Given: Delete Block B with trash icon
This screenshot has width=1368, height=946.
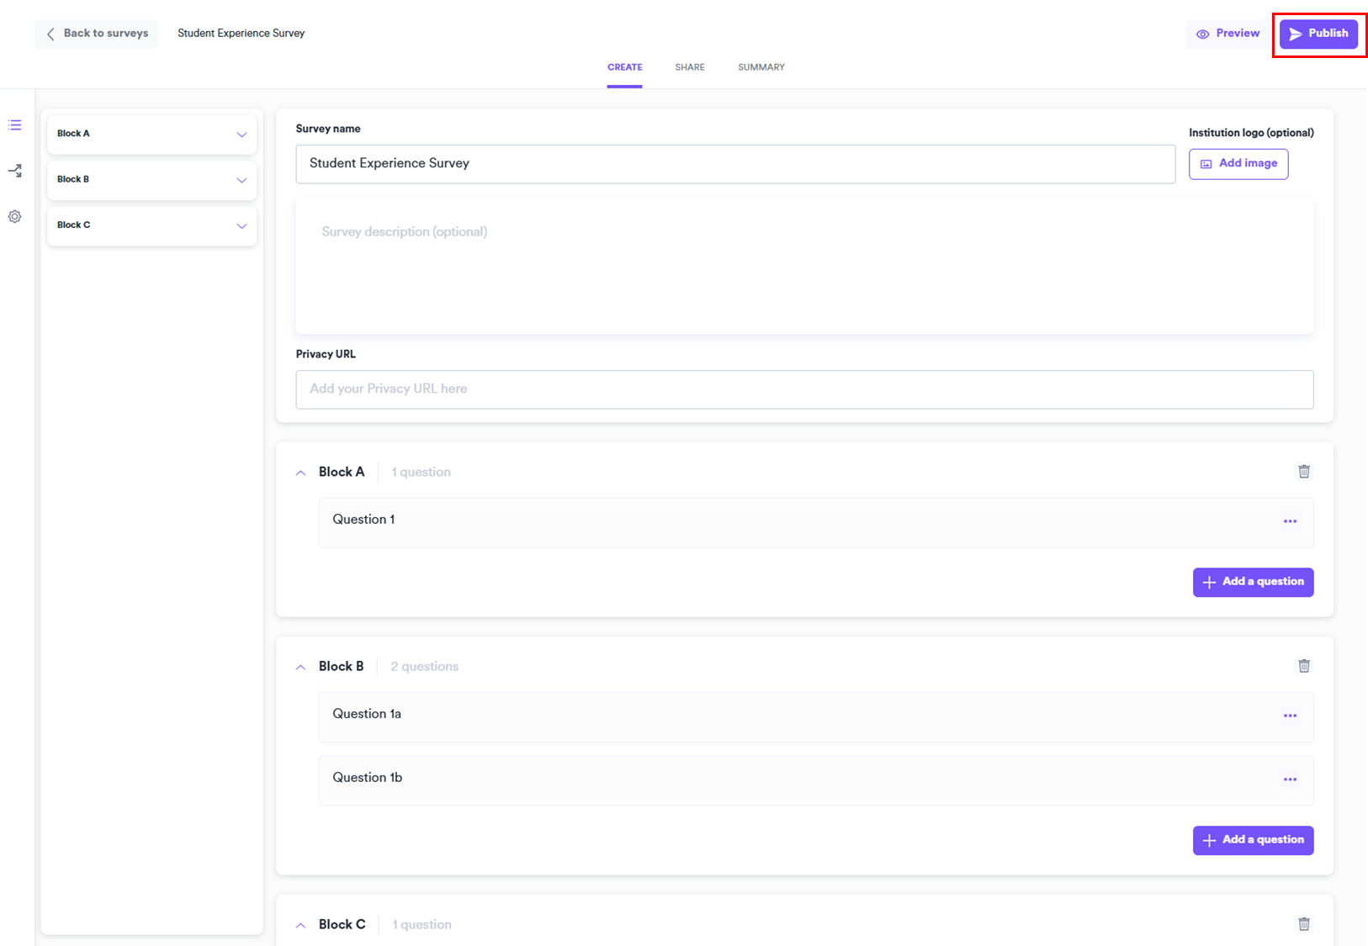Looking at the screenshot, I should pyautogui.click(x=1303, y=666).
